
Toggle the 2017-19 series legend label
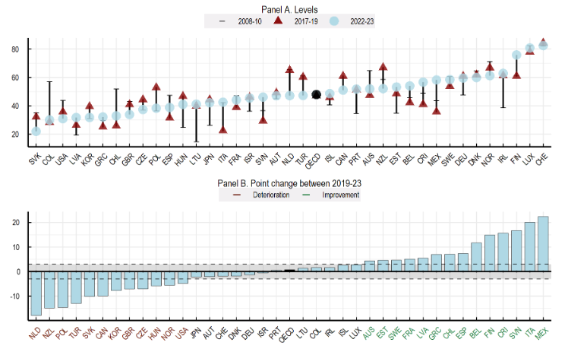click(x=296, y=21)
